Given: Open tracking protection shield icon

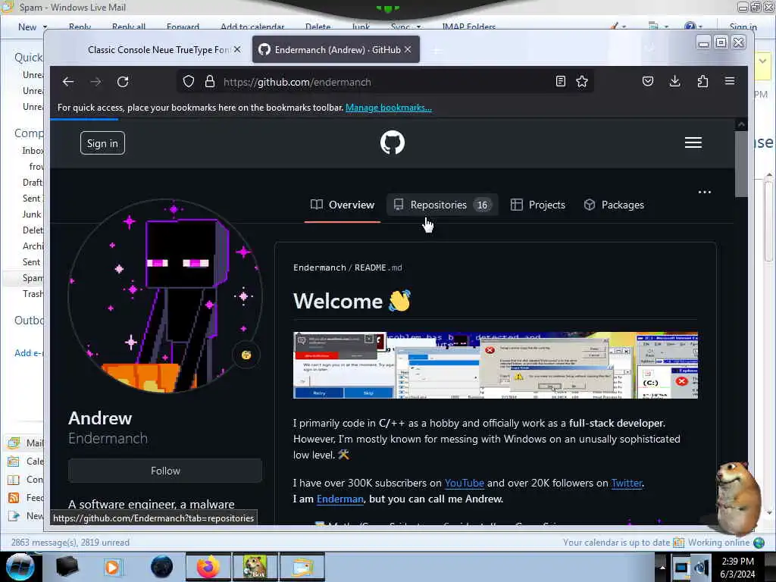Looking at the screenshot, I should click(x=189, y=82).
